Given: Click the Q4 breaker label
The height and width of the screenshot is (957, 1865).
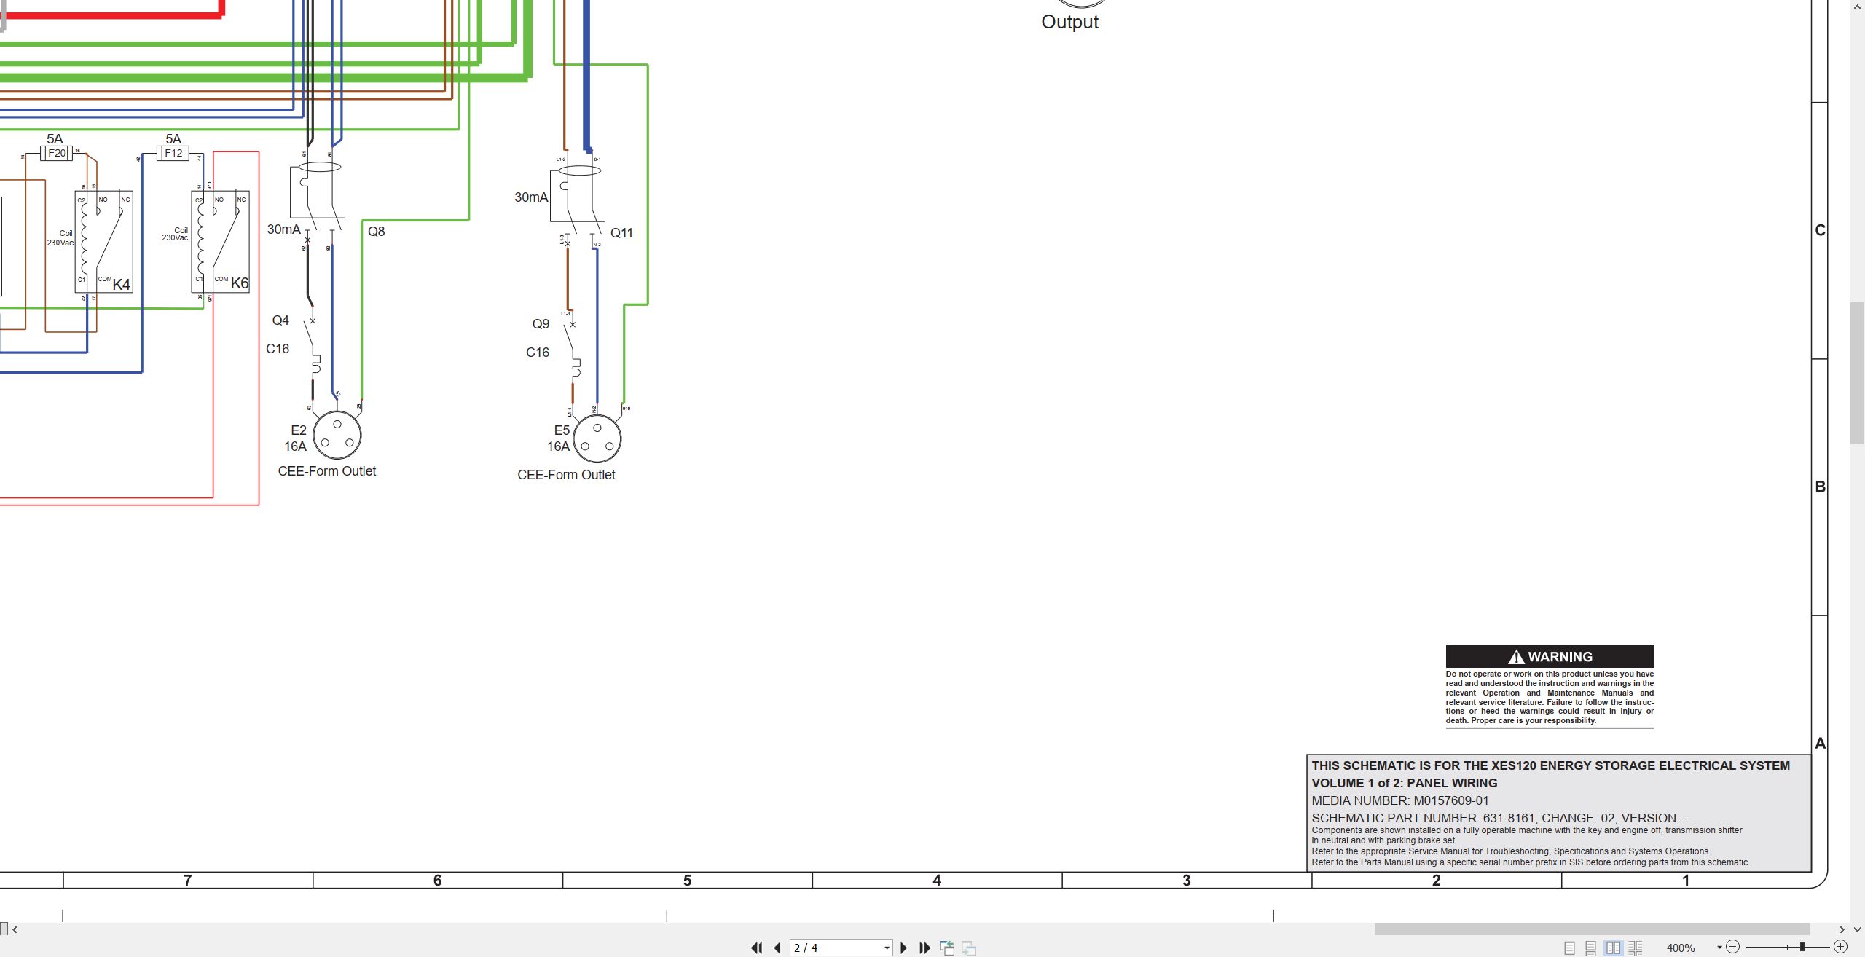Looking at the screenshot, I should tap(280, 320).
